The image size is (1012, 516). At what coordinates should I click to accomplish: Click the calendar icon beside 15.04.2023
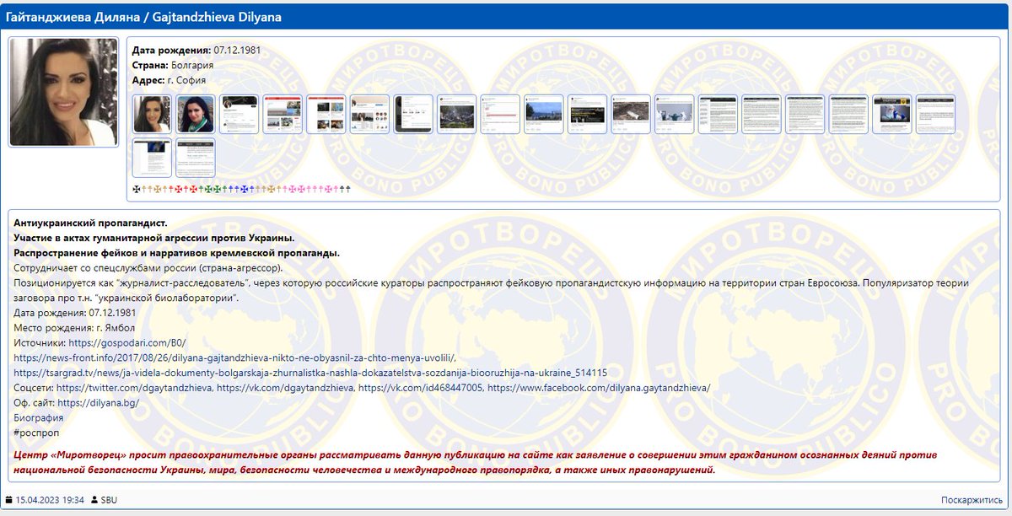click(9, 500)
